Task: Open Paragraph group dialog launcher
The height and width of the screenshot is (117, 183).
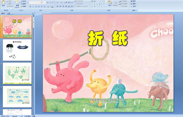Action: [89, 10]
